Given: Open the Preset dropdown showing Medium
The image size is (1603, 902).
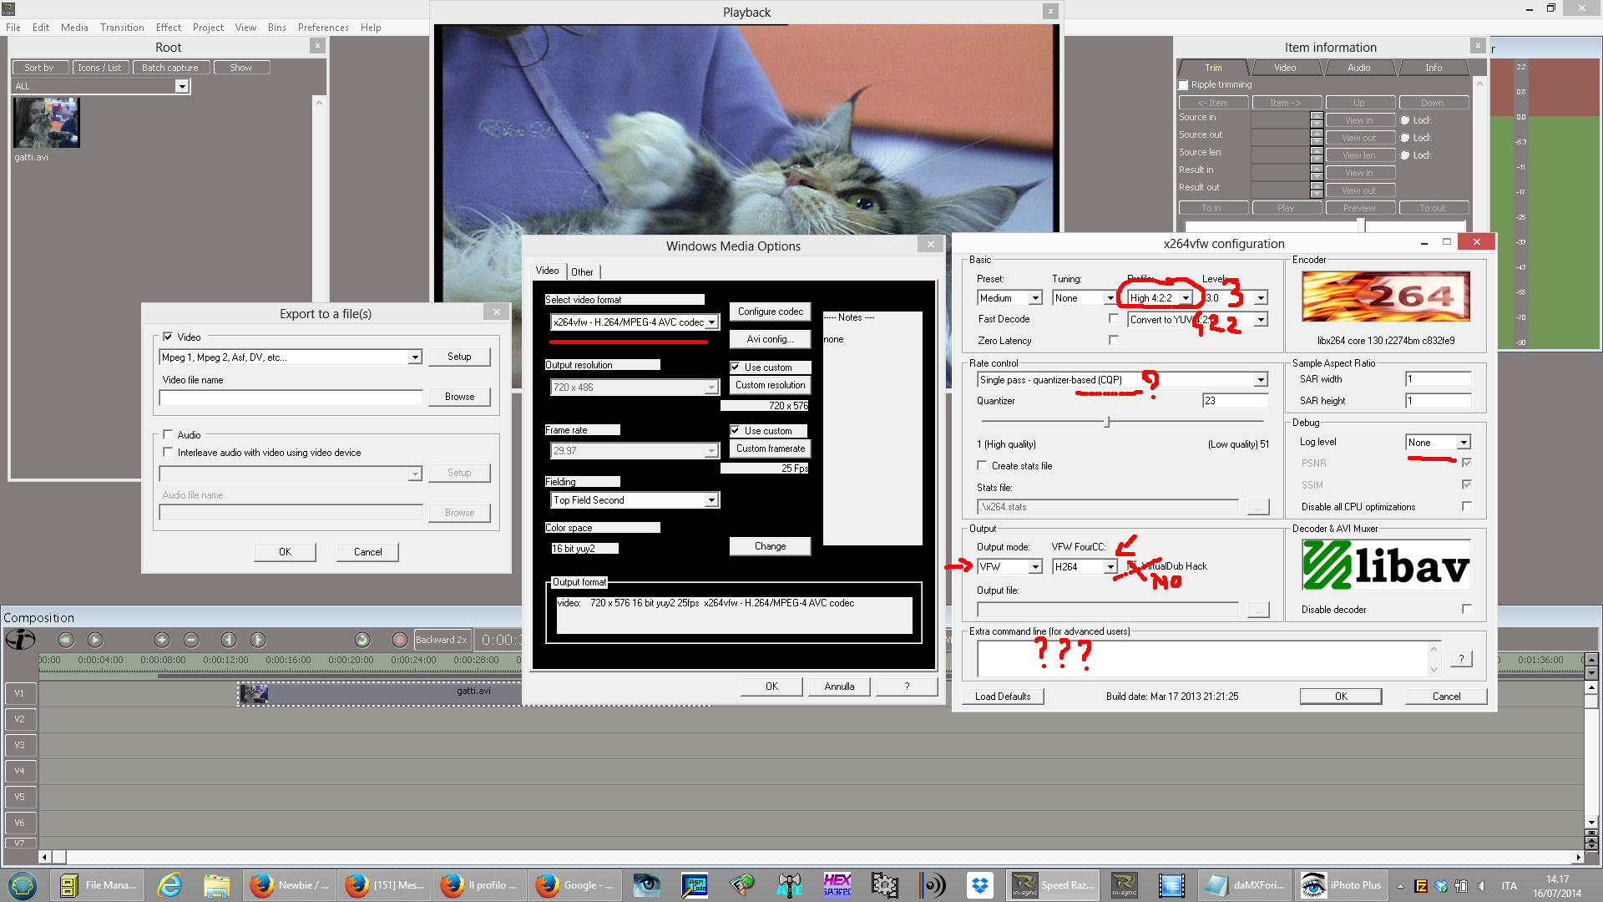Looking at the screenshot, I should [1034, 298].
